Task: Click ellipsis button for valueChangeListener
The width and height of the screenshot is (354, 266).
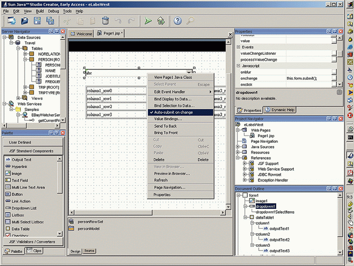Action: click(x=334, y=53)
